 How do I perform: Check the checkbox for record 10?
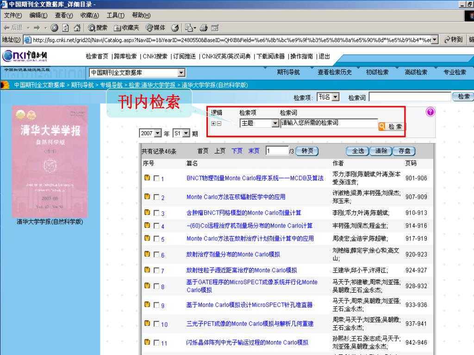point(156,324)
